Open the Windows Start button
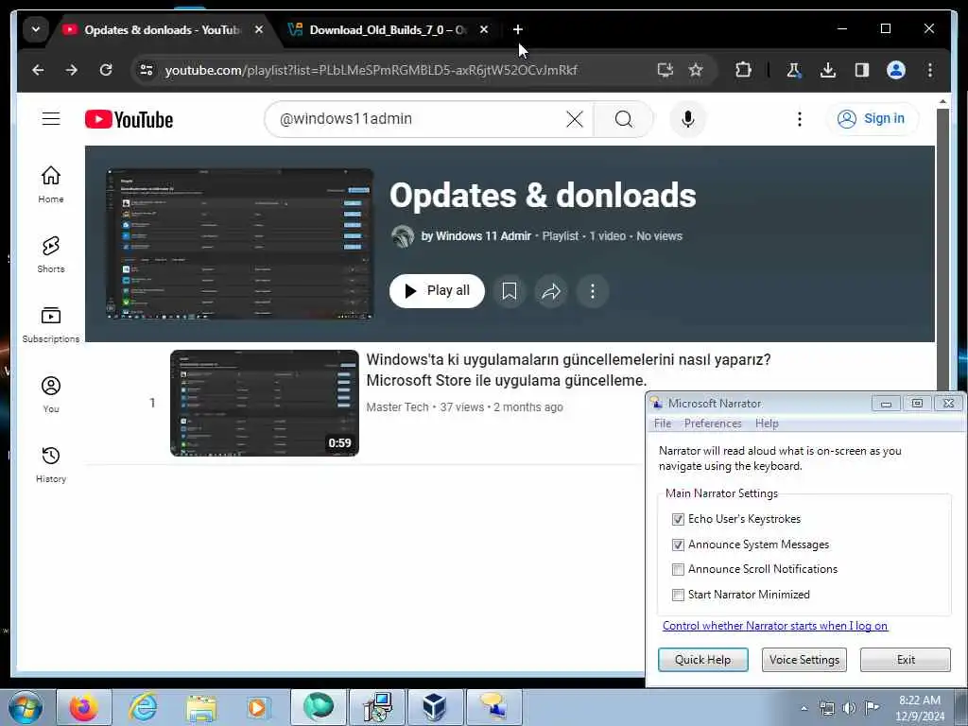 tap(26, 707)
